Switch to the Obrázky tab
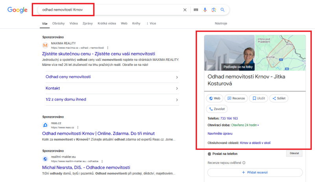This screenshot has width=315, height=182. coord(58,24)
